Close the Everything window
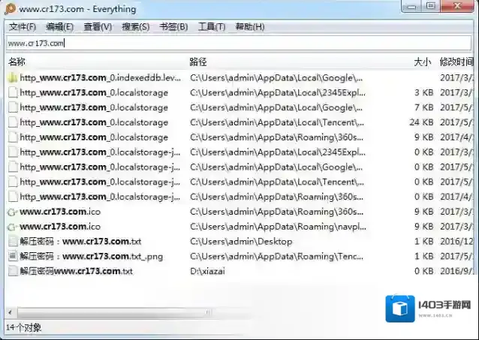This screenshot has height=340, width=479. (457, 6)
